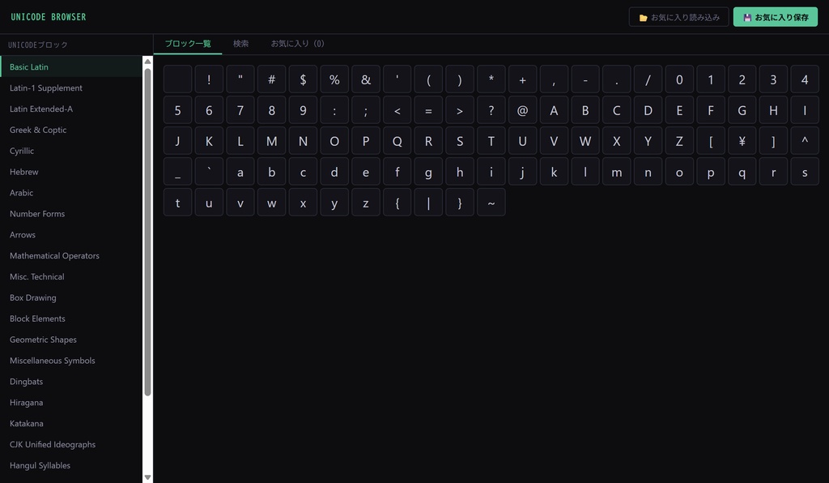Open Latin Extended-A block
This screenshot has width=829, height=483.
click(x=71, y=109)
